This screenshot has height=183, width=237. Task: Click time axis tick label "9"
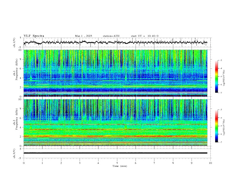click(192, 163)
